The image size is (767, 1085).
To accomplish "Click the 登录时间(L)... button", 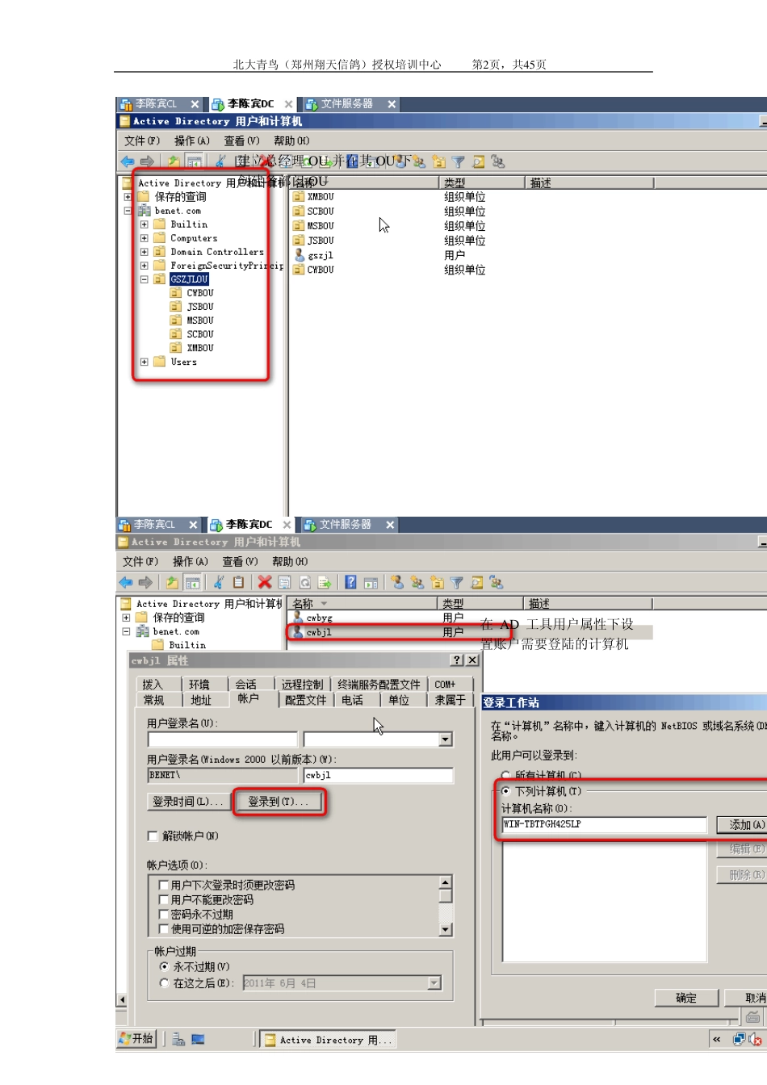I will point(187,802).
